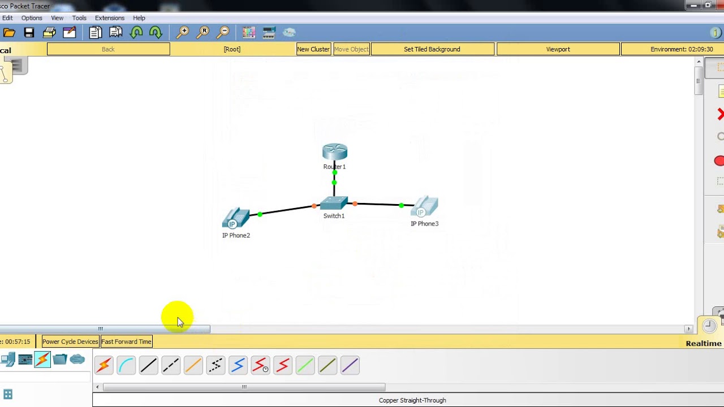Image resolution: width=724 pixels, height=407 pixels.
Task: Click the IP Phone3 device
Action: (425, 207)
